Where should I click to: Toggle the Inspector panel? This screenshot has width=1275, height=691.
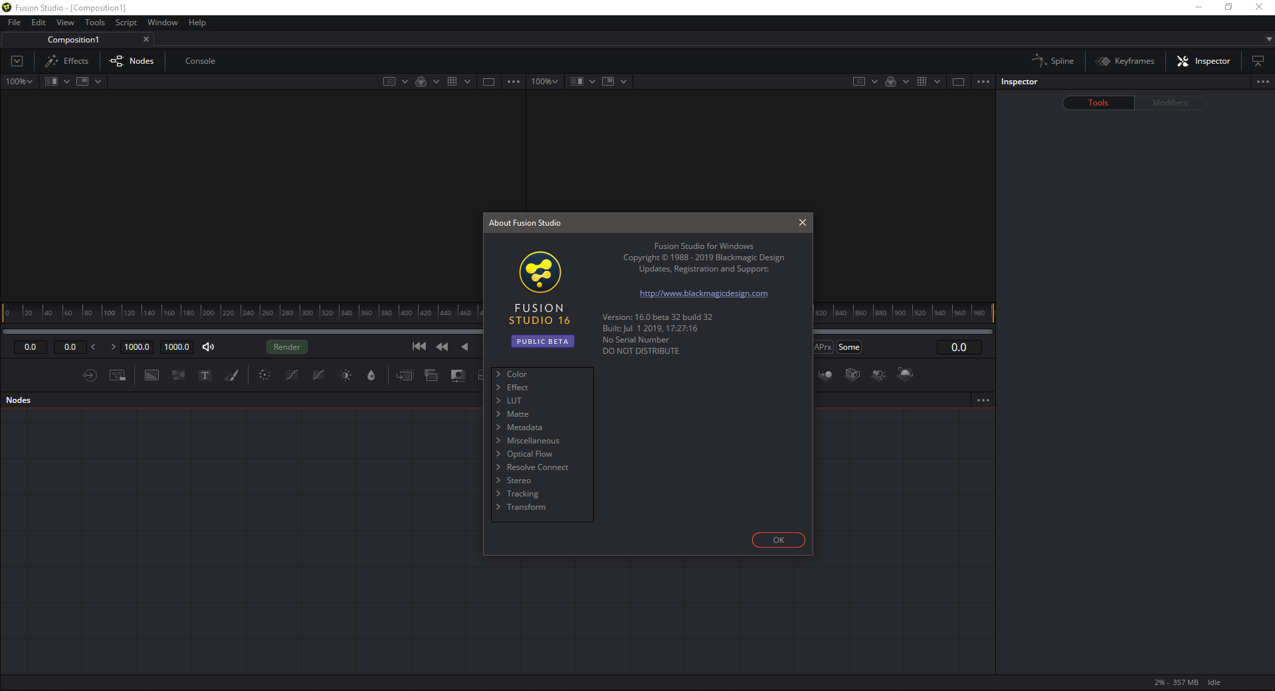point(1203,61)
